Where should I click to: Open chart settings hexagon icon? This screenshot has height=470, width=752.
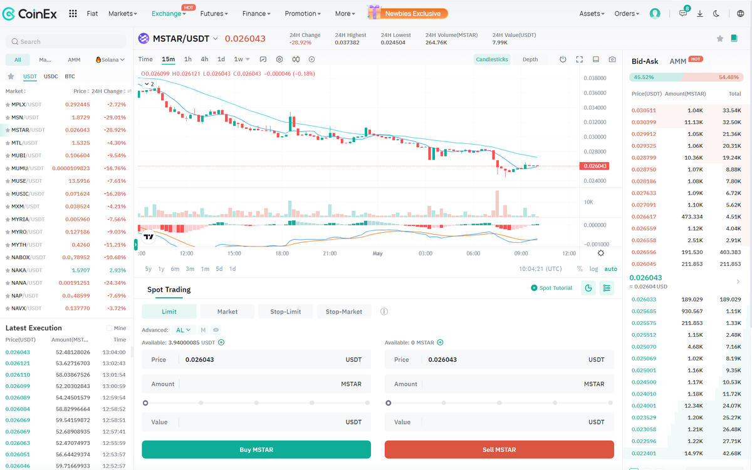[x=279, y=59]
